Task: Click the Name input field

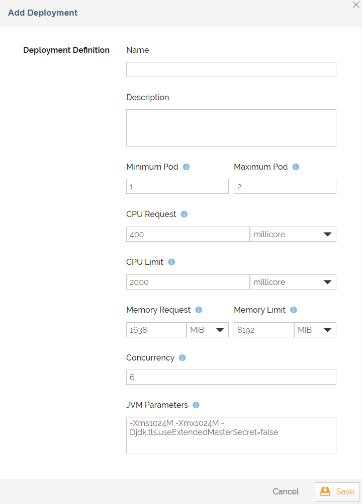Action: click(x=231, y=69)
